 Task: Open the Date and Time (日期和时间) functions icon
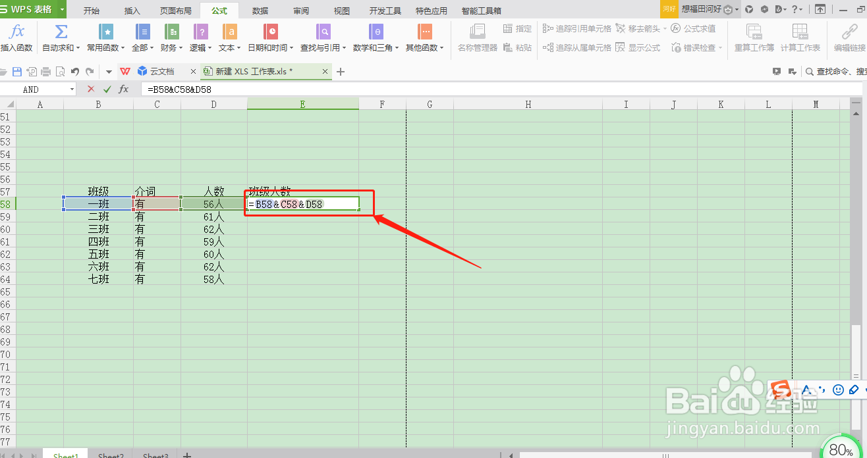pos(271,32)
